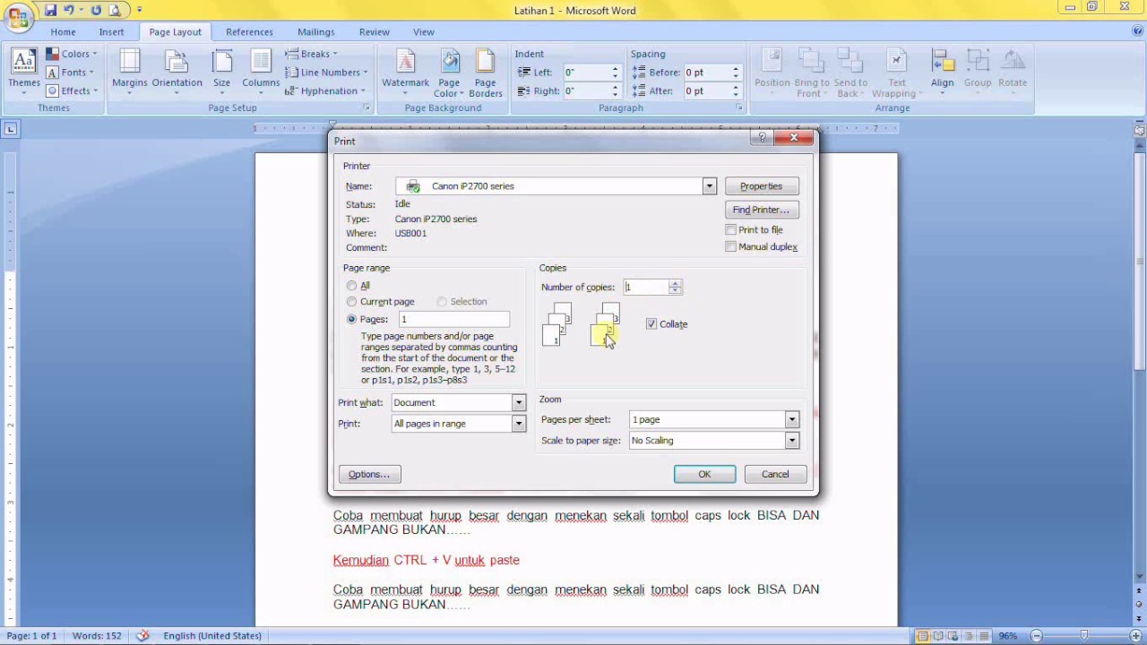Open the Paragraph dialog launcher

[x=739, y=107]
